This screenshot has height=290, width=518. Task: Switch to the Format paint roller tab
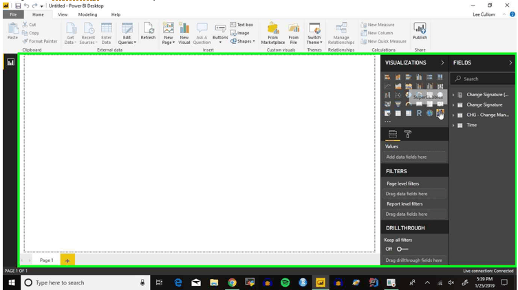point(408,134)
